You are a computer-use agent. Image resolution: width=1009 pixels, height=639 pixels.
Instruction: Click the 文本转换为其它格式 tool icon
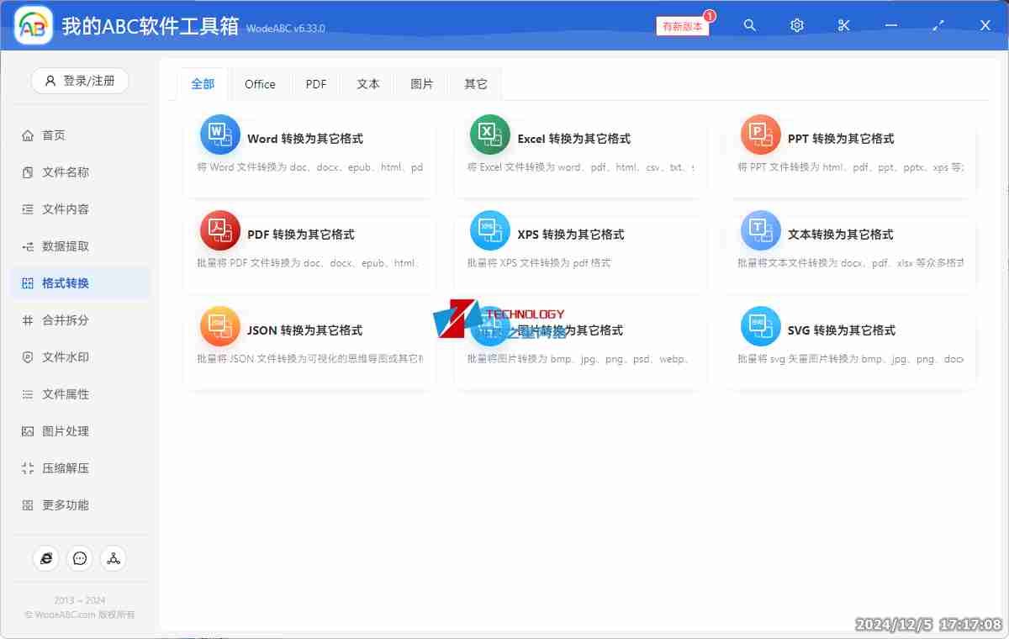[760, 230]
